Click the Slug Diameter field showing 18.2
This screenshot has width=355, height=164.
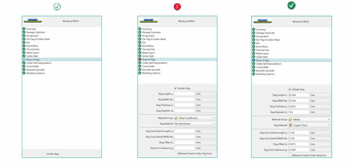click(x=298, y=112)
